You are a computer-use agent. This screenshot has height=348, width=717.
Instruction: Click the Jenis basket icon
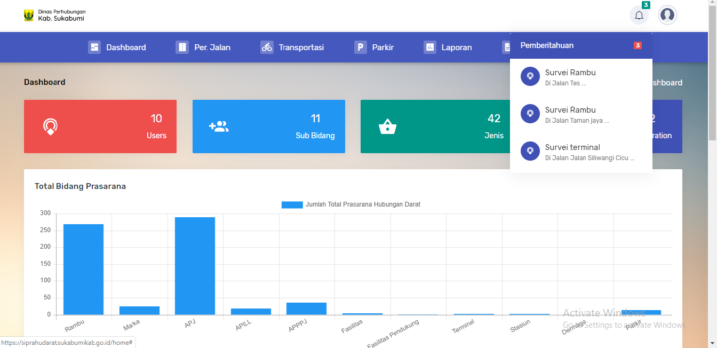pyautogui.click(x=387, y=127)
